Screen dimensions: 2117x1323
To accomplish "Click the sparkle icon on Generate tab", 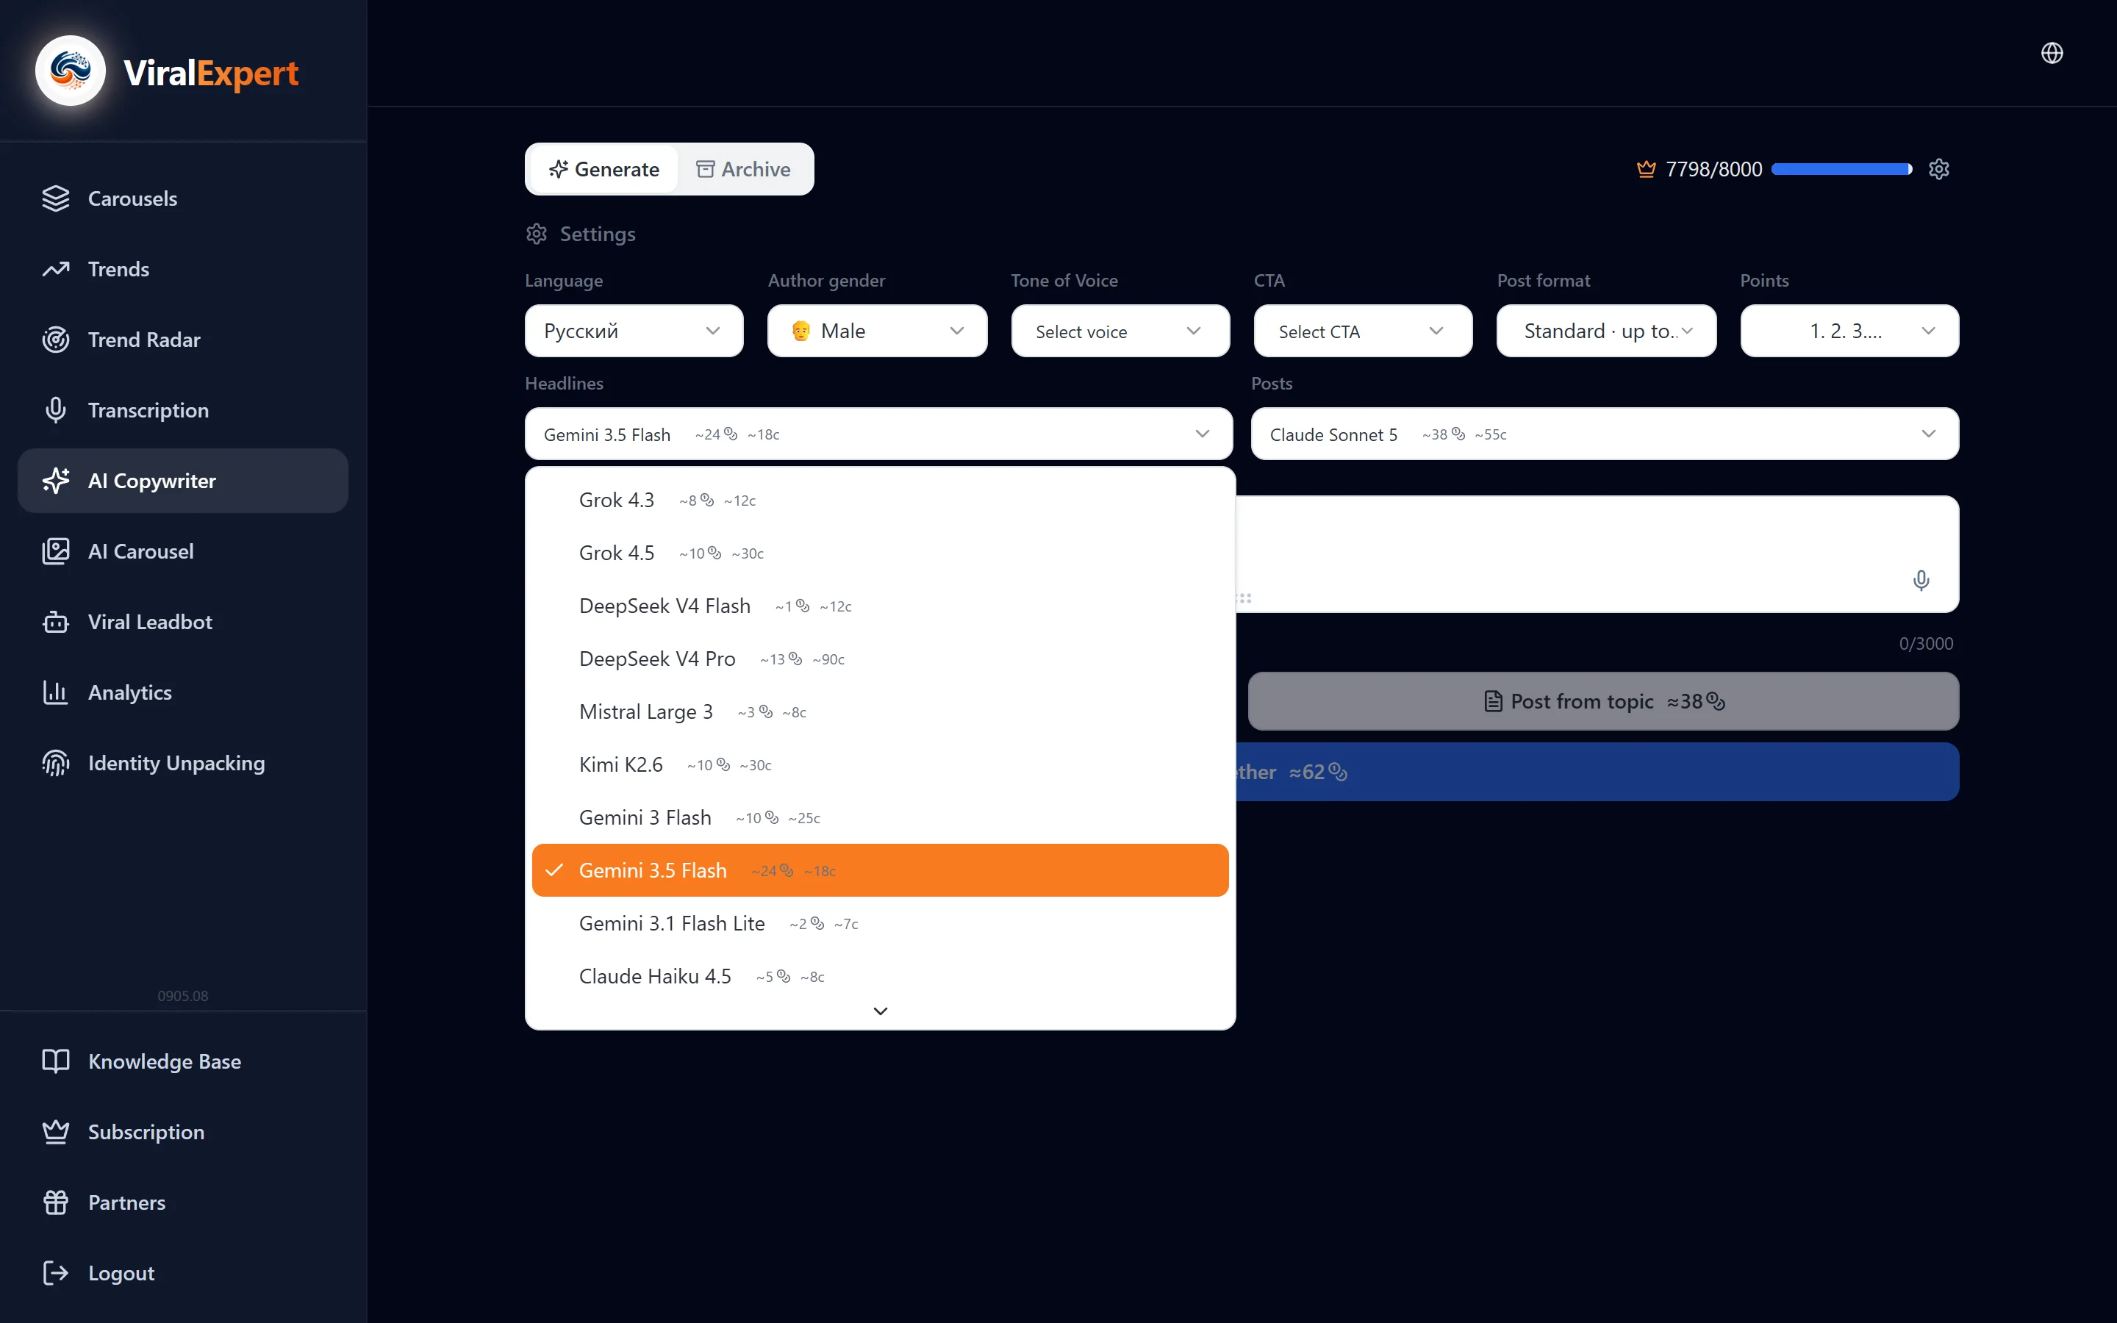I will coord(558,169).
